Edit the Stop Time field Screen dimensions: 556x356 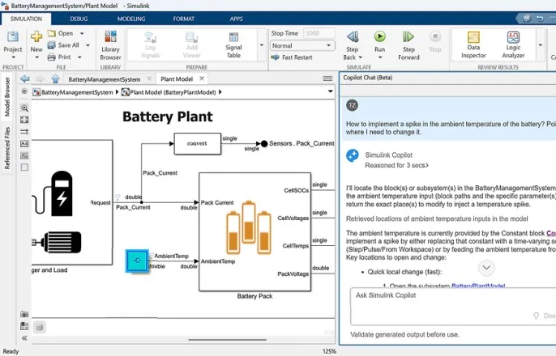pos(319,33)
